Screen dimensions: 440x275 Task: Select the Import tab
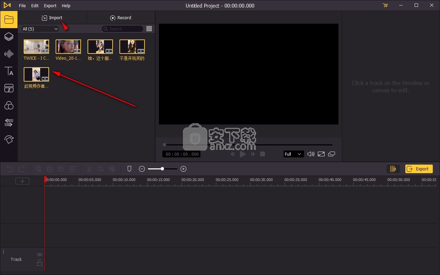pyautogui.click(x=52, y=17)
